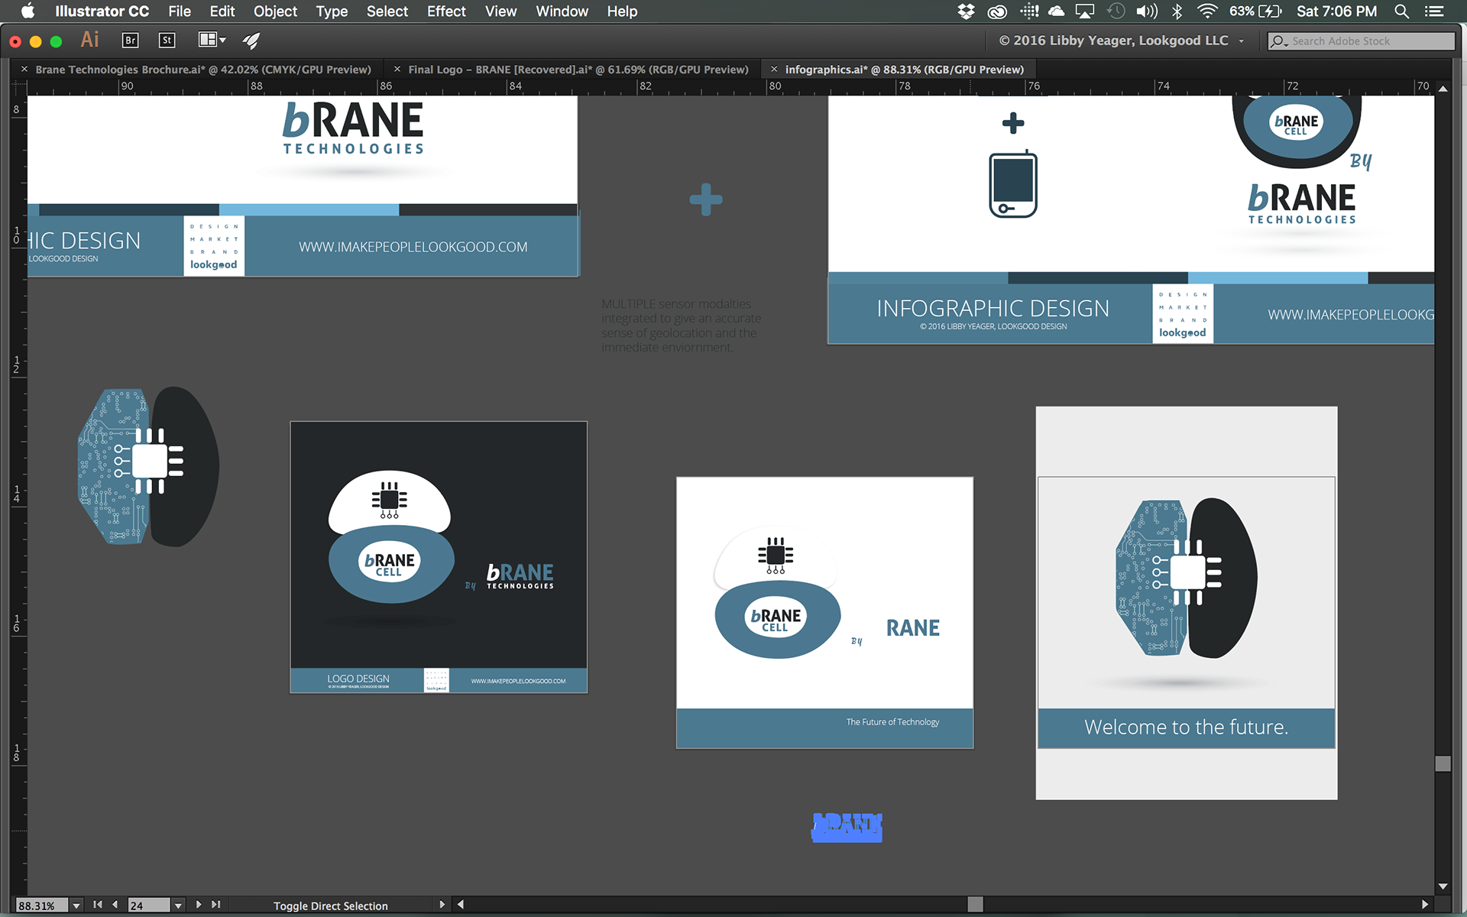Image resolution: width=1467 pixels, height=917 pixels.
Task: Select the MULTIPLE sensor modalities text block
Action: pyautogui.click(x=681, y=326)
